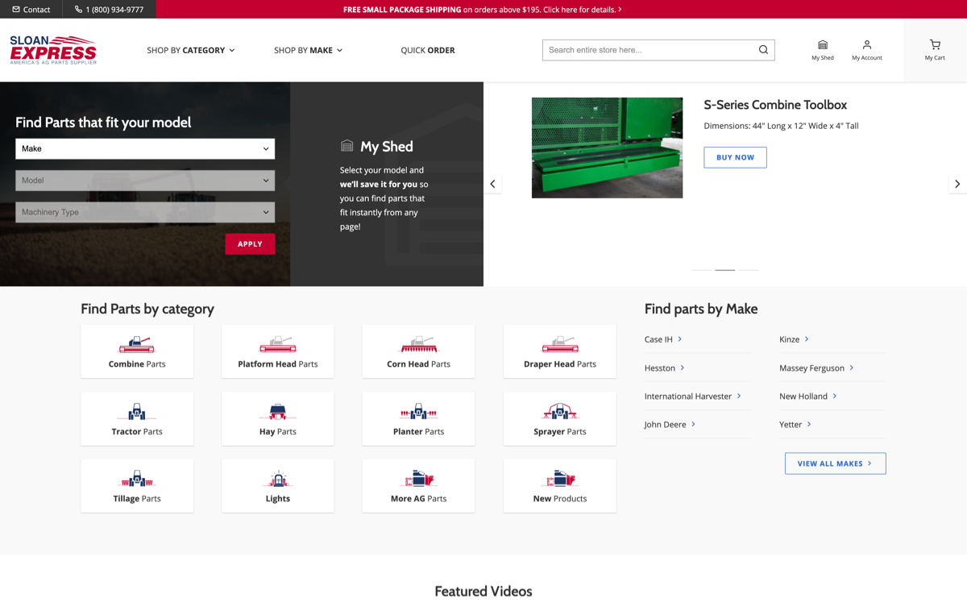Open Draper Head Parts category
Image resolution: width=967 pixels, height=603 pixels.
560,351
